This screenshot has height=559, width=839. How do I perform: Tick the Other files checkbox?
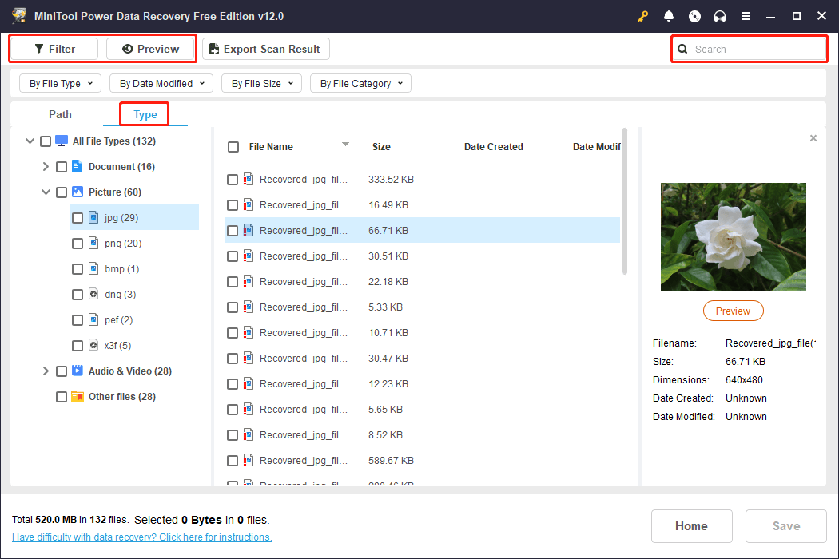point(62,397)
